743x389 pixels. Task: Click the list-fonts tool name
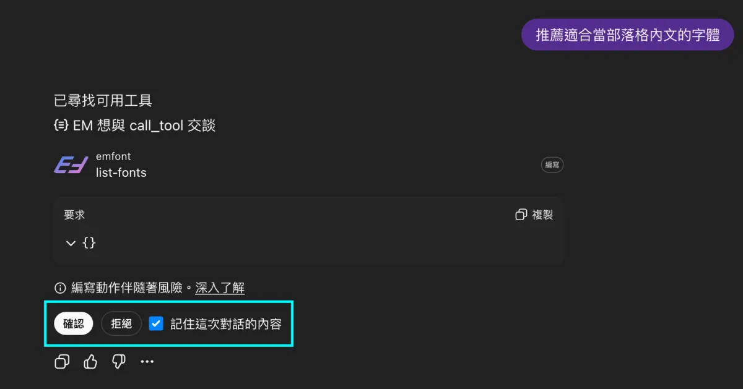point(122,173)
